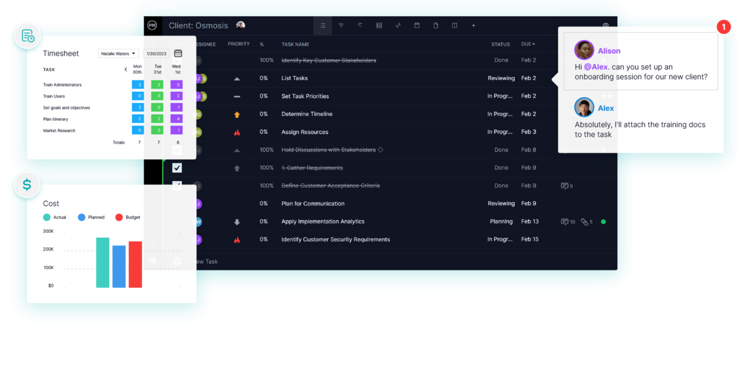Click the project owner avatar beside Client: Osmosis
Image resolution: width=737 pixels, height=368 pixels.
coord(240,25)
